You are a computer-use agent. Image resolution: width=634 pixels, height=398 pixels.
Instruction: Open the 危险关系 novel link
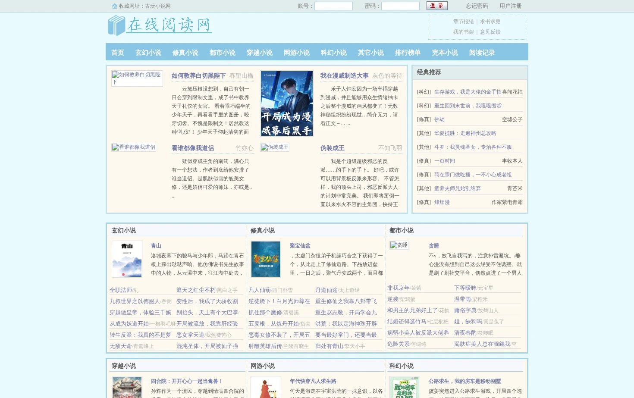[399, 344]
